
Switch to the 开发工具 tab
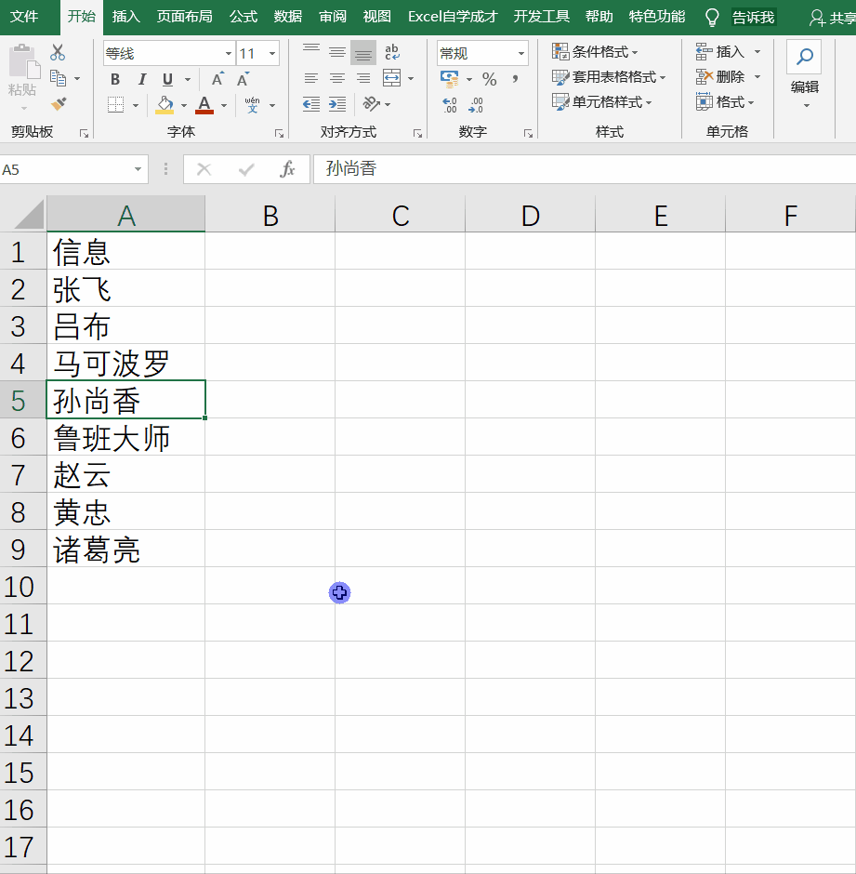click(541, 17)
